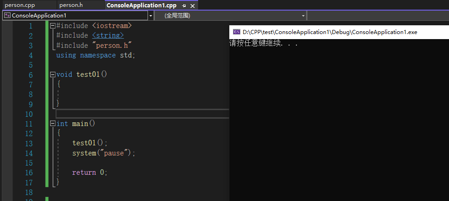This screenshot has width=449, height=201.
Task: Click the <iostream> text on line 1
Action: click(112, 26)
